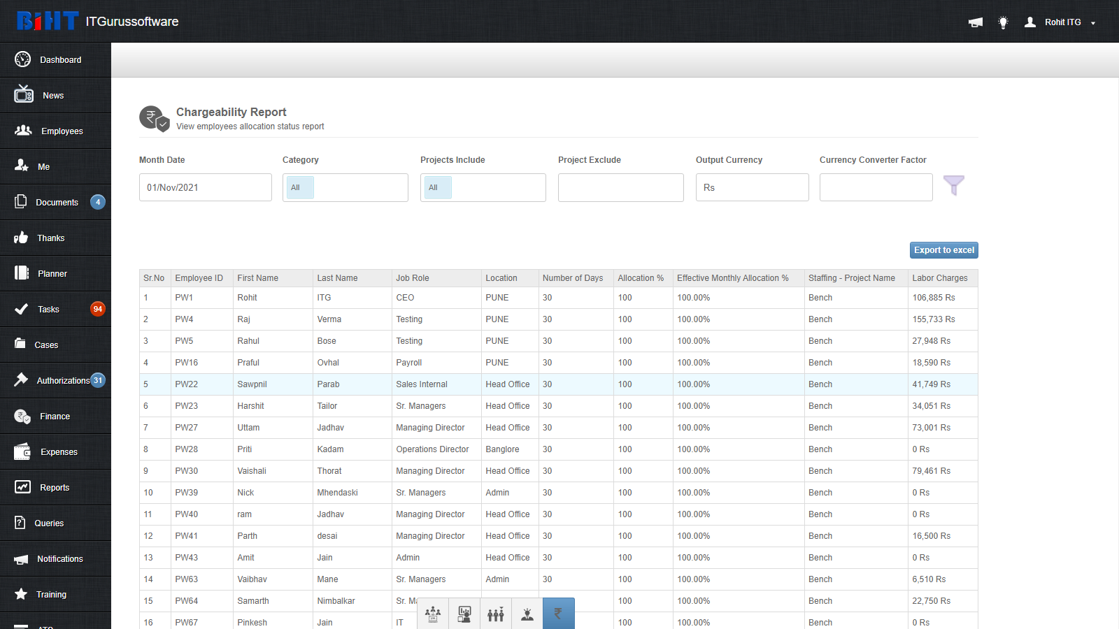The height and width of the screenshot is (629, 1119).
Task: Open the Output Currency Rs field
Action: click(x=753, y=187)
